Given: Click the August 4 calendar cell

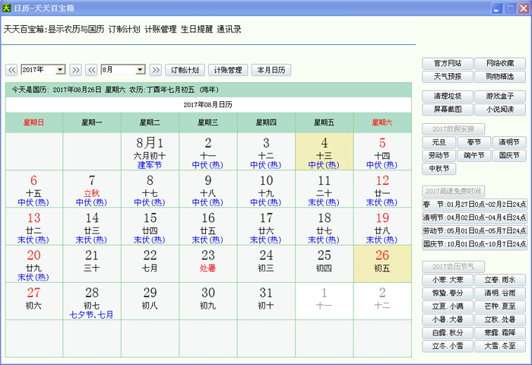Looking at the screenshot, I should point(324,151).
